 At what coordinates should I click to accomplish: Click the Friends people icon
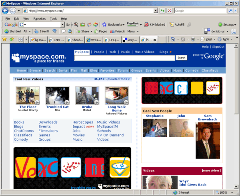coord(112,31)
